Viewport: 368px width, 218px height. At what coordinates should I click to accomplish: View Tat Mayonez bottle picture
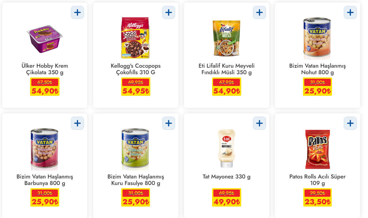tap(226, 148)
